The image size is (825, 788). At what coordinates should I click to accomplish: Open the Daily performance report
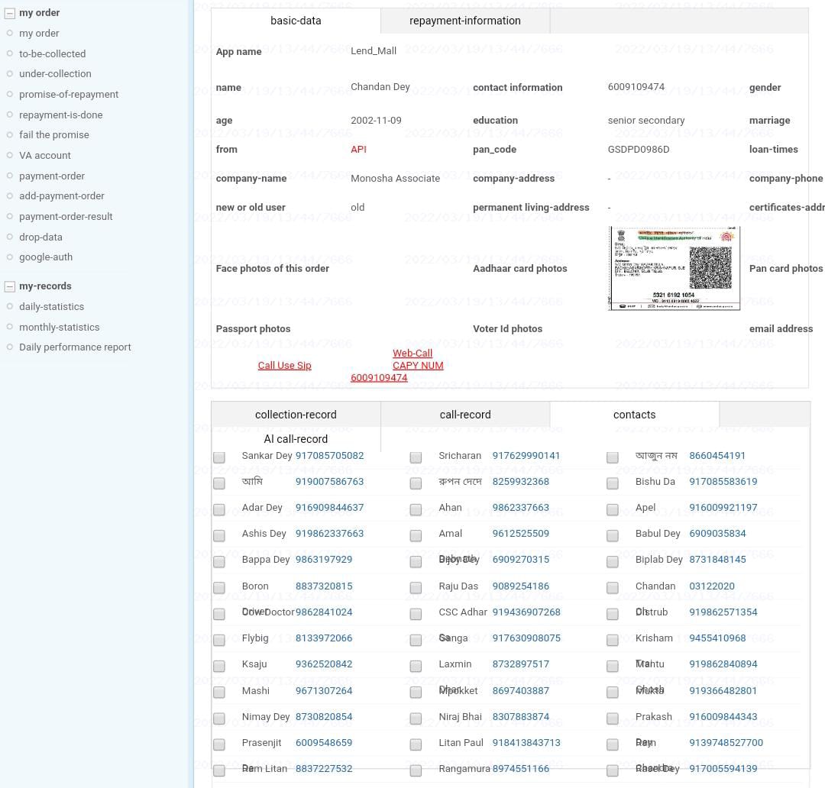pos(75,347)
